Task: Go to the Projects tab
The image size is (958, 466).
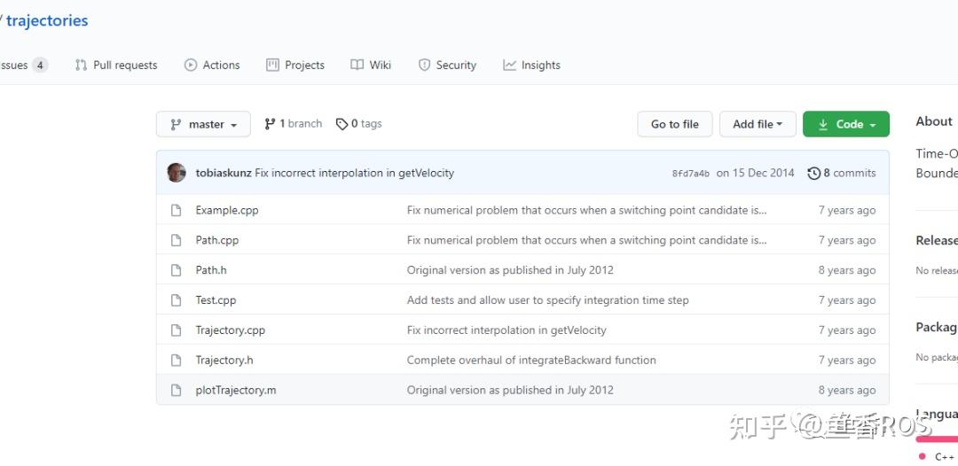Action: coord(295,65)
